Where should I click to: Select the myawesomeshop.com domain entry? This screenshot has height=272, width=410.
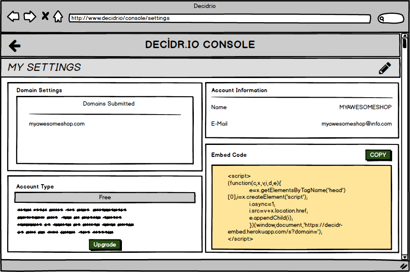(56, 124)
